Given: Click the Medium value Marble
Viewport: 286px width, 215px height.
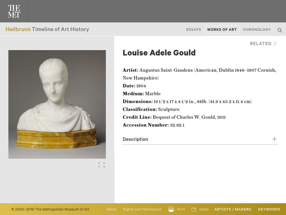Looking at the screenshot, I should point(153,94).
